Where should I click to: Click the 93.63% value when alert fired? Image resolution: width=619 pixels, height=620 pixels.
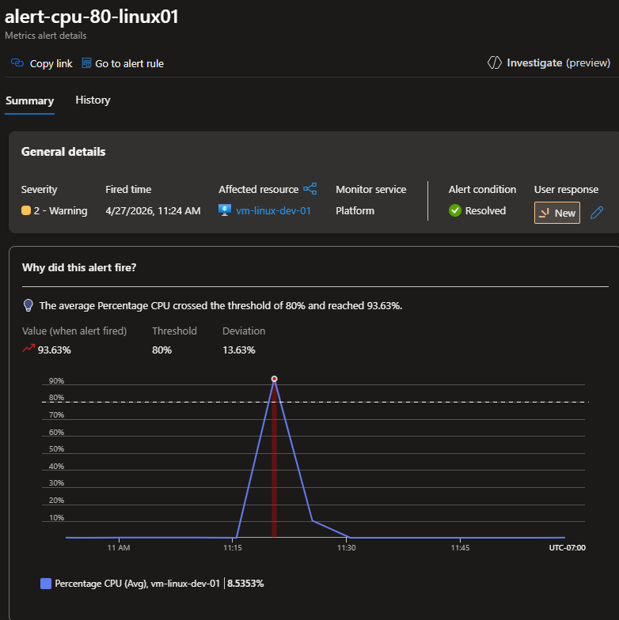54,350
